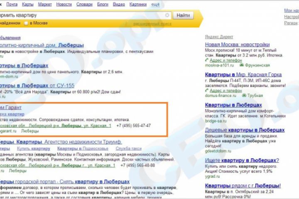Open ad 'Ищете квартиру в Люберцах?'
The width and height of the screenshot is (299, 199).
pyautogui.click(x=242, y=160)
